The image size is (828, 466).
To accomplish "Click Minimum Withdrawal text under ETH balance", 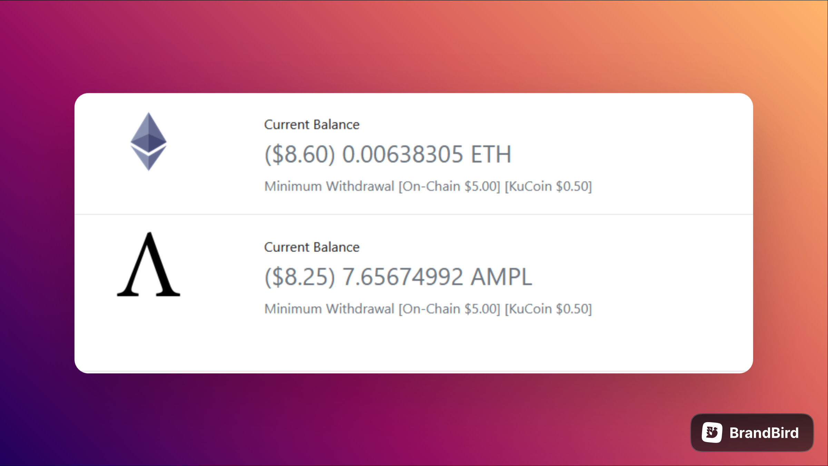I will [329, 186].
